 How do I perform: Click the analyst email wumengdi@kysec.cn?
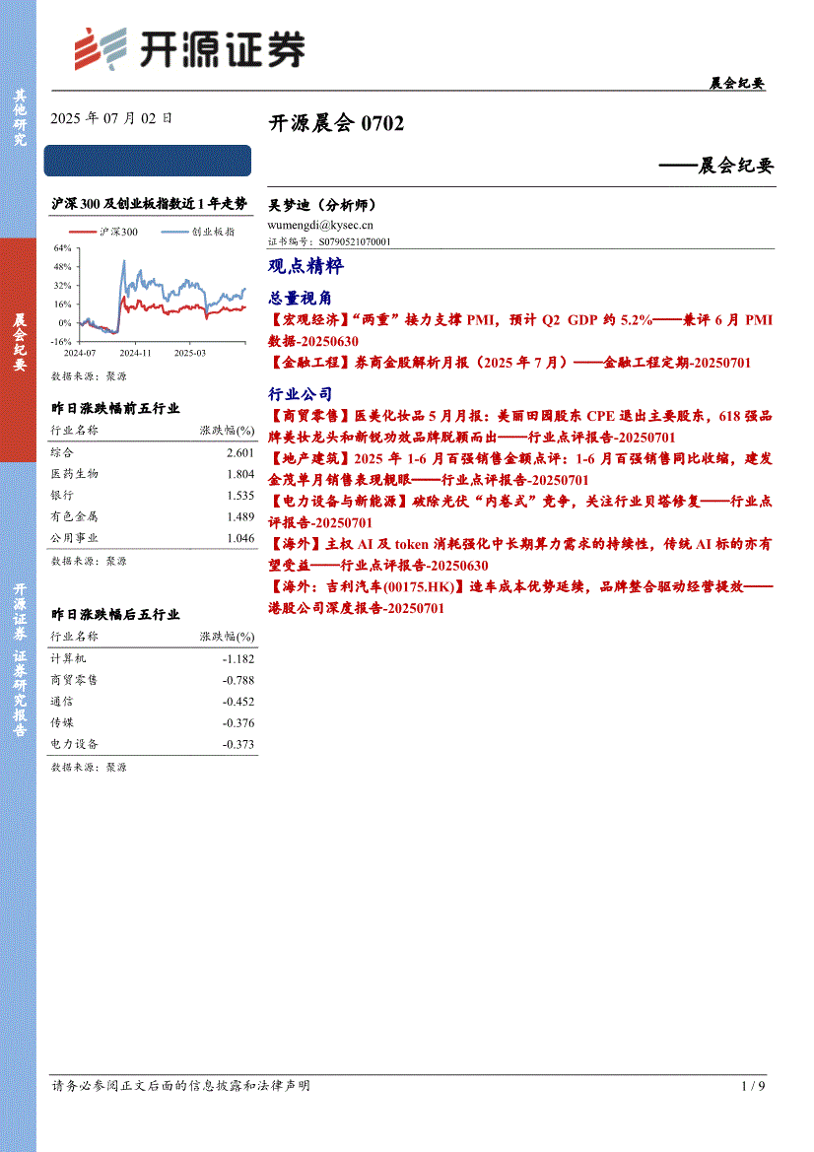(x=320, y=225)
